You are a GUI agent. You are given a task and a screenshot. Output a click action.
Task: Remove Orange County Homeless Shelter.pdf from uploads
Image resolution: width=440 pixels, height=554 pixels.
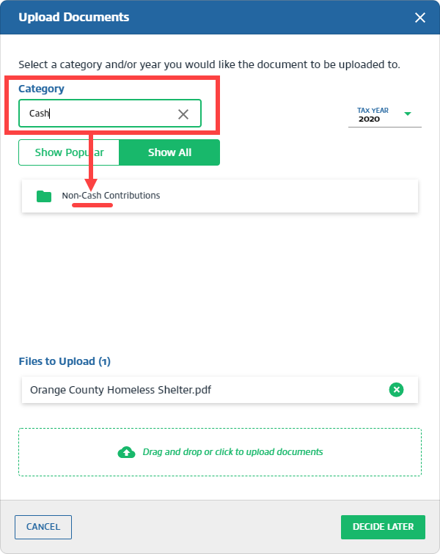tap(396, 390)
